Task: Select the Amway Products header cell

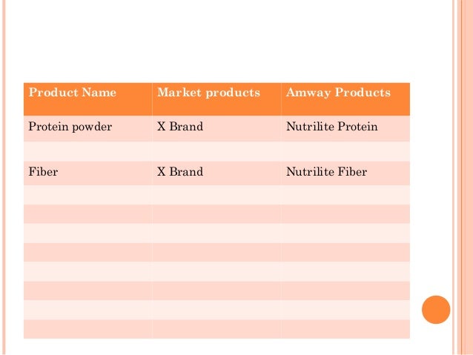Action: click(x=345, y=99)
